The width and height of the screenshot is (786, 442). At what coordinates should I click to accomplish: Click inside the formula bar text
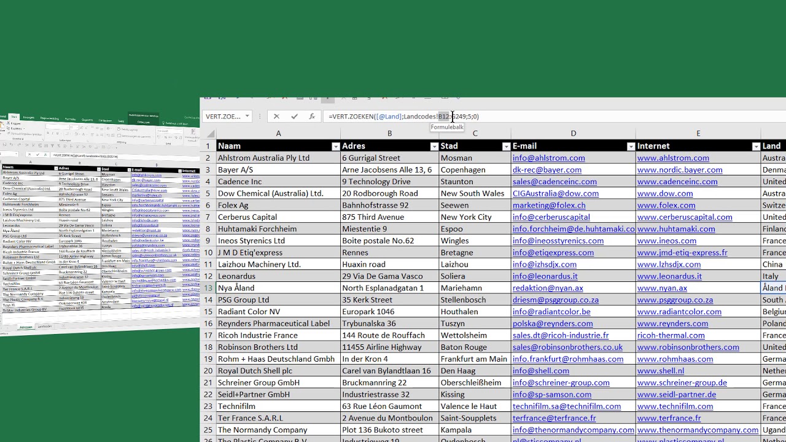coord(403,116)
